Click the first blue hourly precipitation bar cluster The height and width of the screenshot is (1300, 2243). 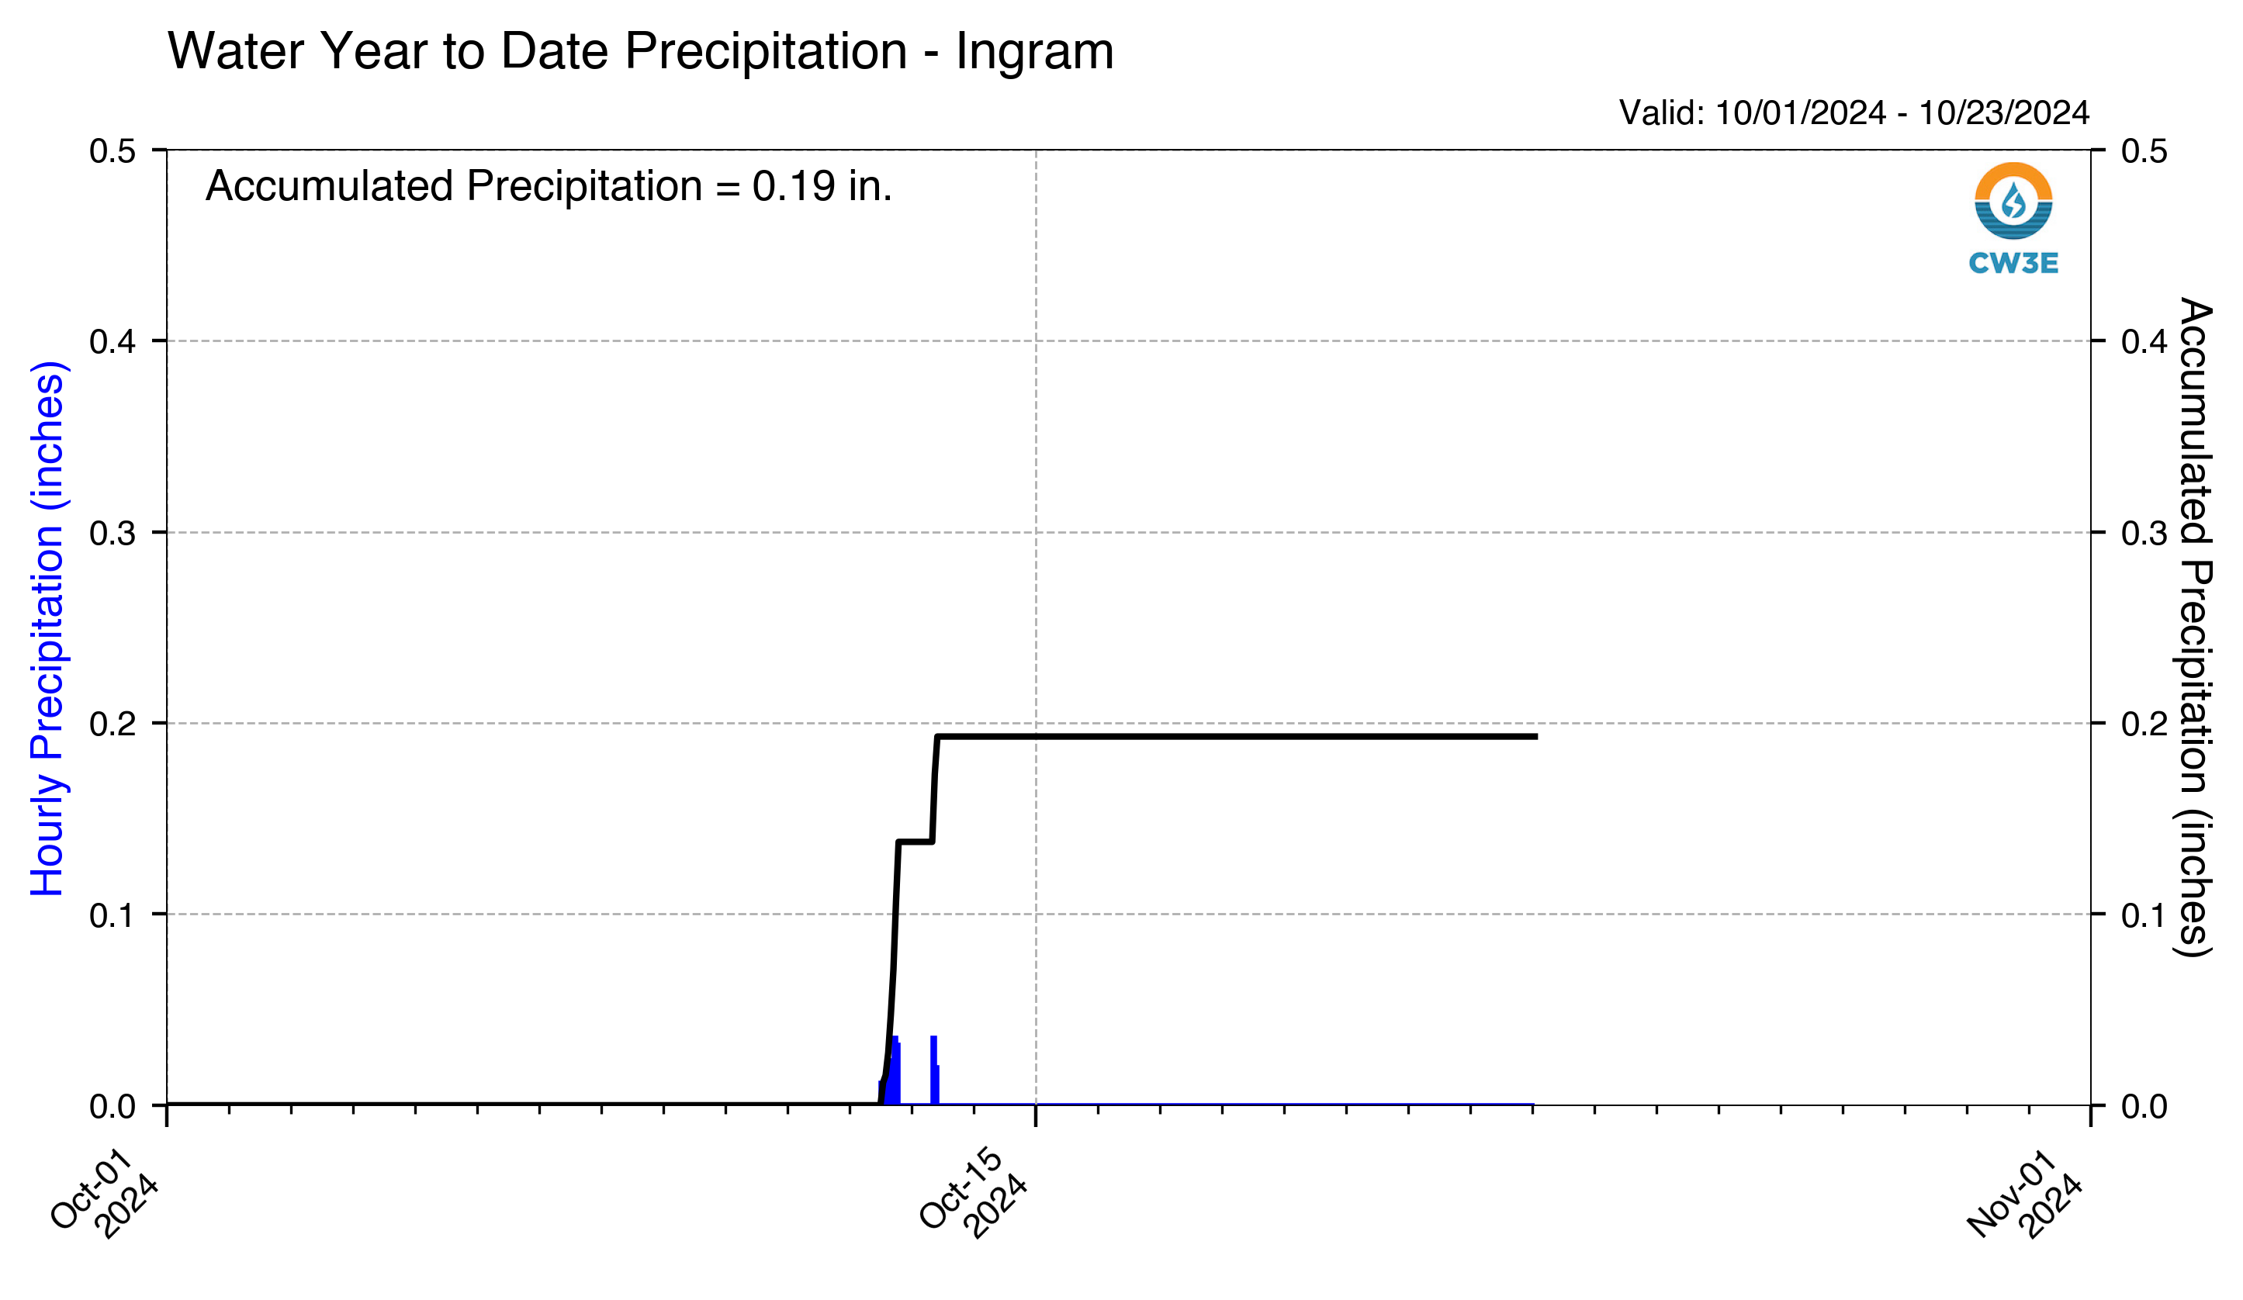pos(891,1070)
